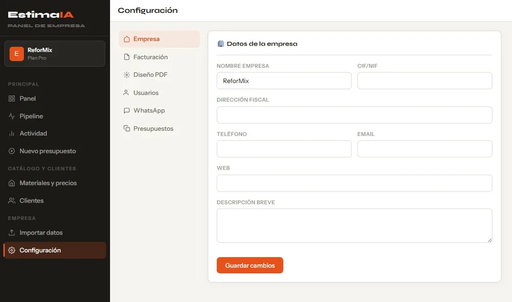Screen dimensions: 512x302
Task: Click the PANEL DE EMPRESA subtitle
Action: pyautogui.click(x=47, y=26)
